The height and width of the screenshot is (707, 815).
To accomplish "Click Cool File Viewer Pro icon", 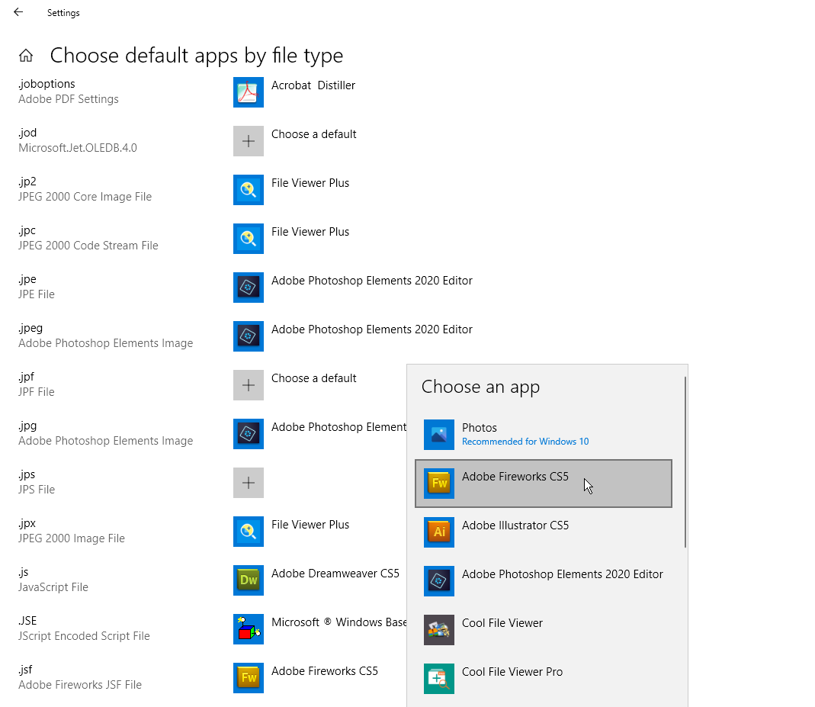I will click(x=439, y=679).
